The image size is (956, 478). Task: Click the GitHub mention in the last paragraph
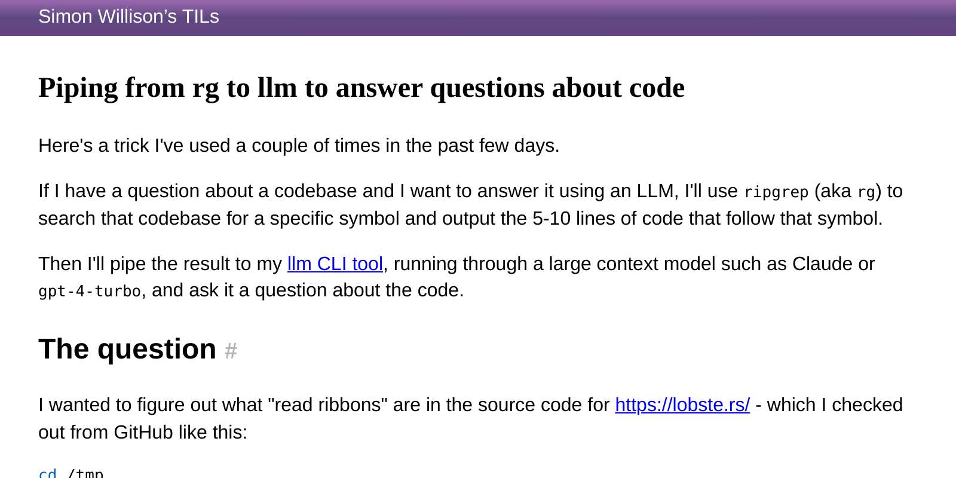[x=144, y=432]
